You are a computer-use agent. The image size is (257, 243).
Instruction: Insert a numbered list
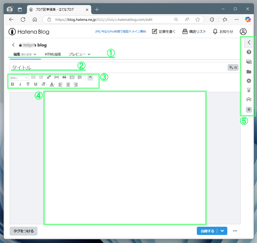tap(41, 77)
